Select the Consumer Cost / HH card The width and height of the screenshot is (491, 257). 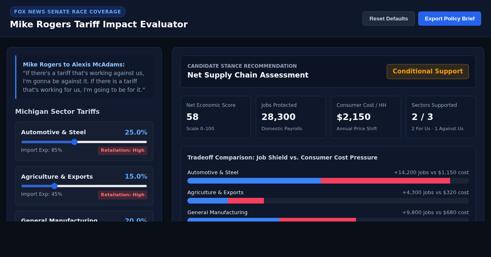(366, 117)
